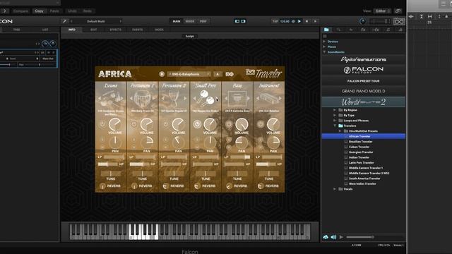Open the fx presets tab in the browser

point(363,30)
